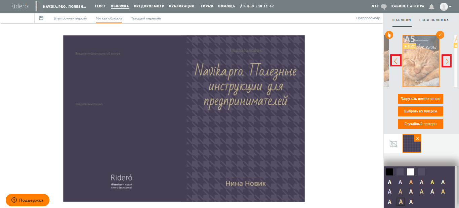
Task: Switch to the Электронная версия tab
Action: 70,18
